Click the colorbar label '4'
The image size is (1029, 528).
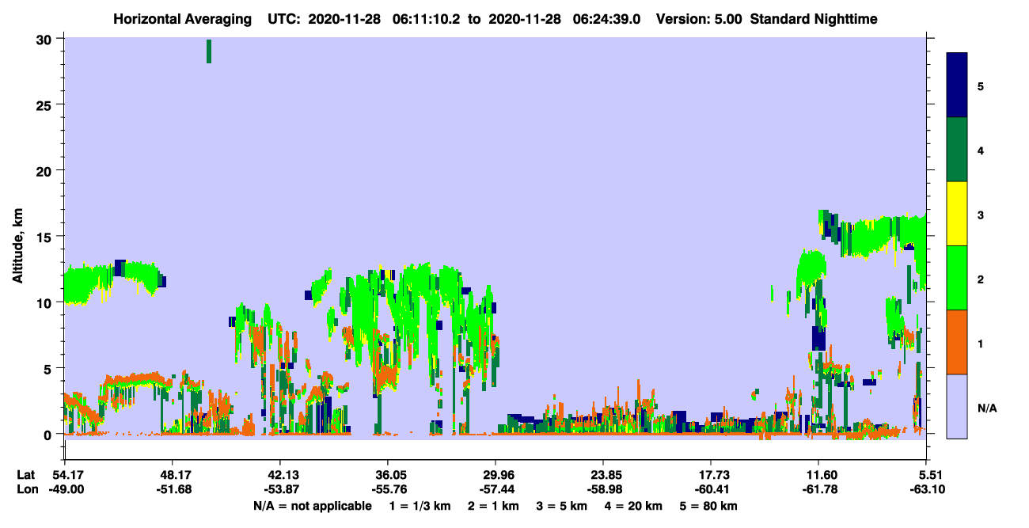coord(981,150)
